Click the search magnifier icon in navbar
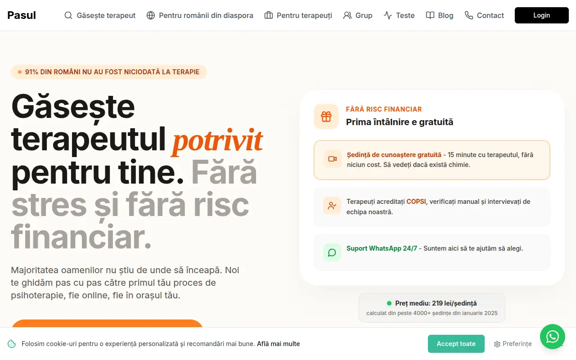The image size is (576, 360). point(68,15)
